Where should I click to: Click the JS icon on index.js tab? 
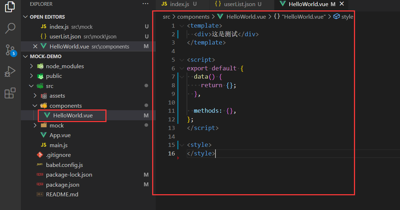(x=164, y=4)
